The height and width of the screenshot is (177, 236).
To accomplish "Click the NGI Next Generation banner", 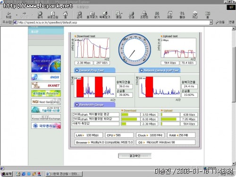I will [x=46, y=101].
